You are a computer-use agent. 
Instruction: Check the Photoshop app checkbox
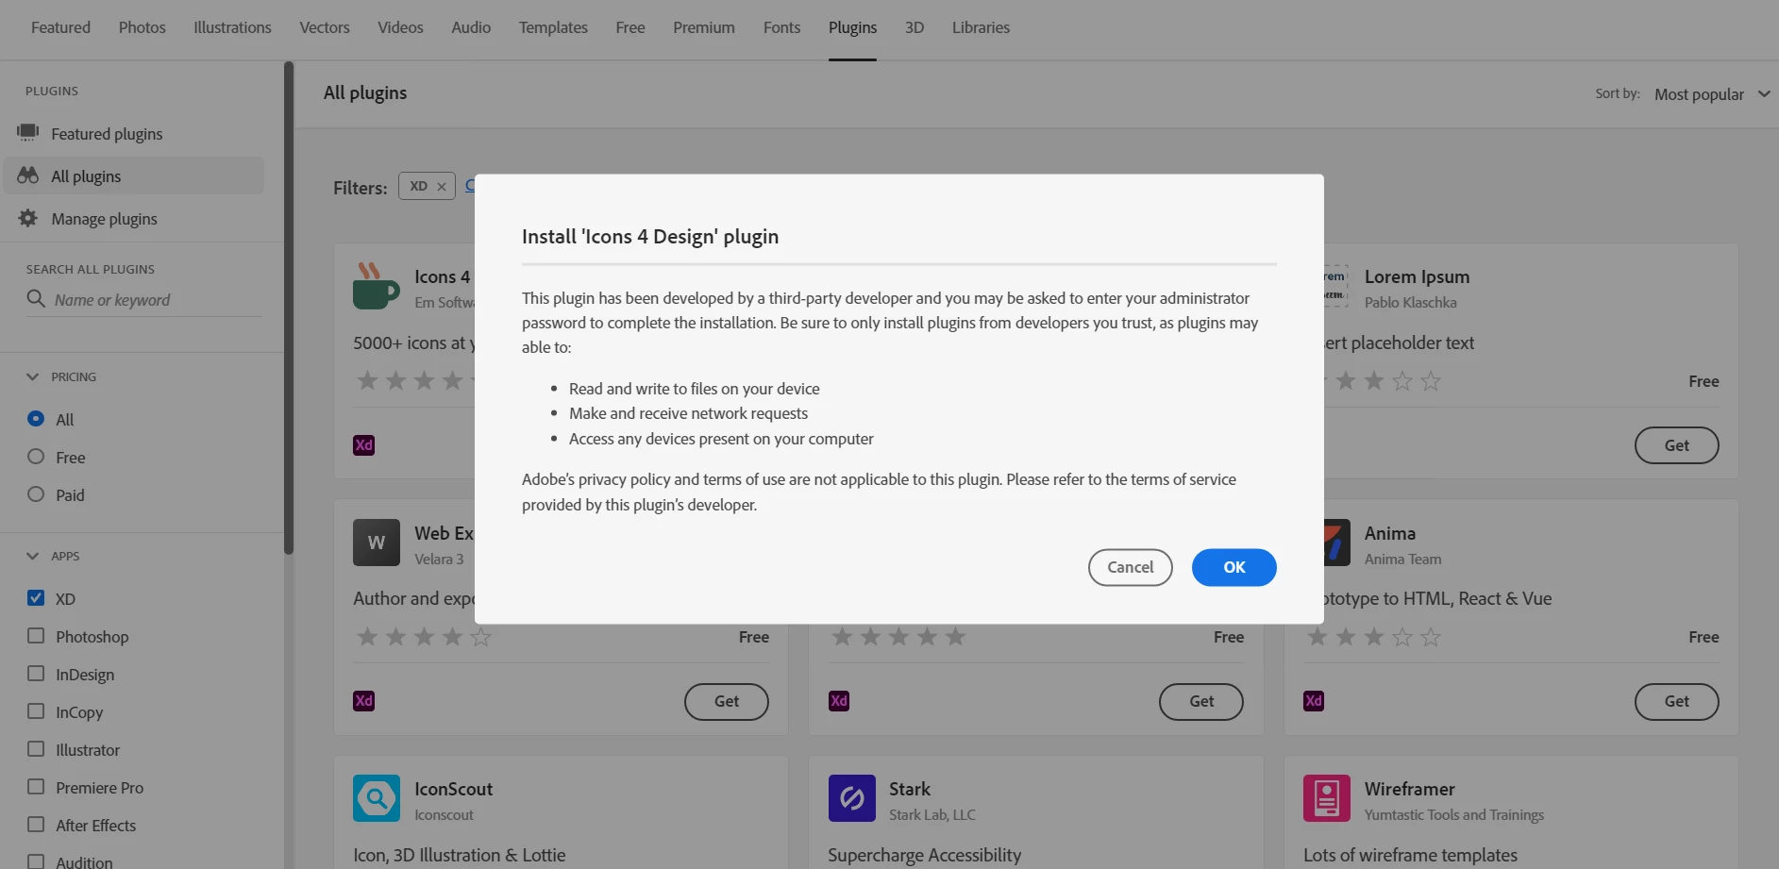(36, 636)
